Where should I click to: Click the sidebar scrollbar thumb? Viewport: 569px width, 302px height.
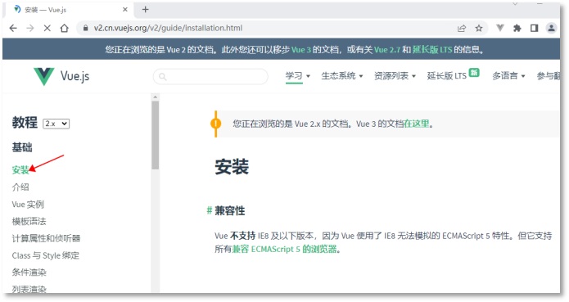coord(156,135)
